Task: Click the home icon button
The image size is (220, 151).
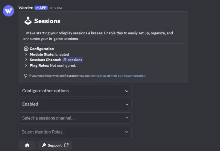Action: tap(27, 145)
